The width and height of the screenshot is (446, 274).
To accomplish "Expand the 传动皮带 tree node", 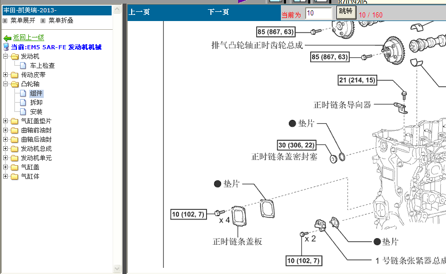I will click(x=5, y=74).
